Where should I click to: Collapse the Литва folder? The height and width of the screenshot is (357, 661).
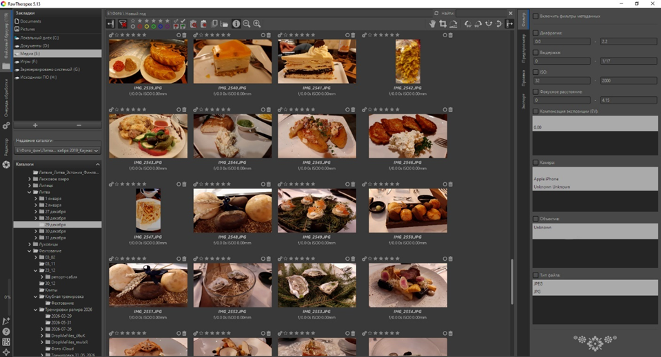30,192
